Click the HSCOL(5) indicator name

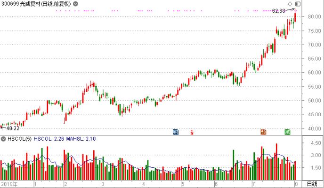(x=19, y=139)
